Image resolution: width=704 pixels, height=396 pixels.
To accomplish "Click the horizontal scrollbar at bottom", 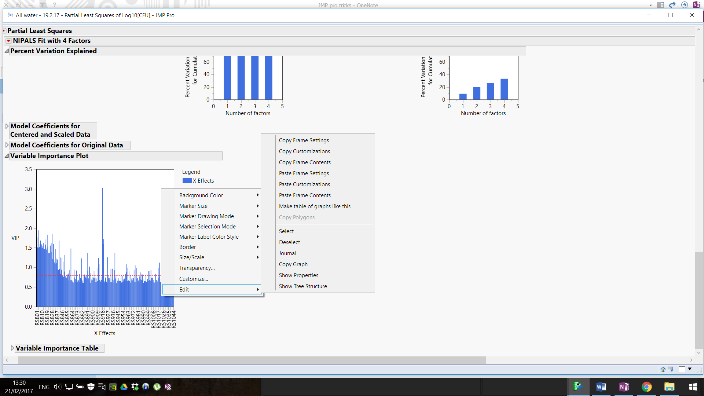I will (x=252, y=360).
